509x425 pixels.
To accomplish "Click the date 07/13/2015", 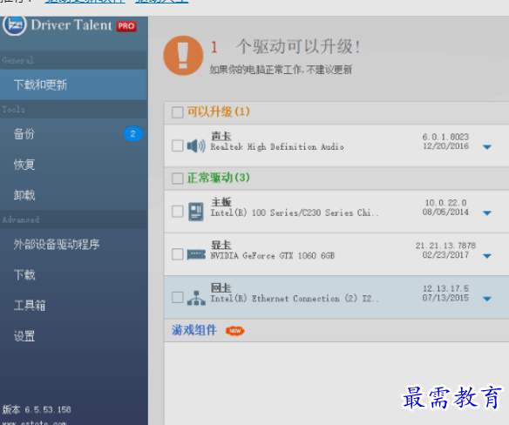I will 445,298.
